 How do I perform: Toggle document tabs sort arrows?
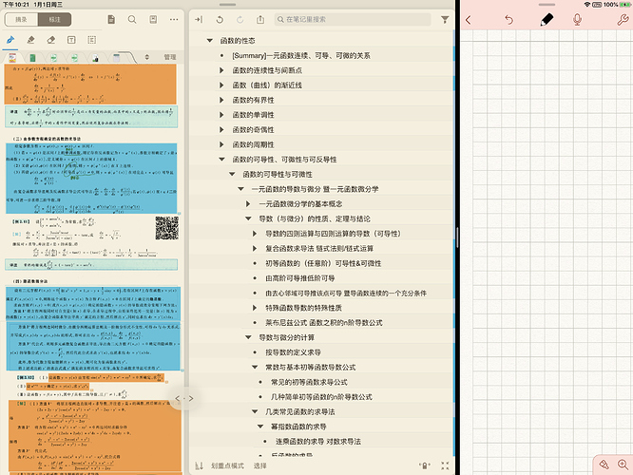click(x=147, y=57)
